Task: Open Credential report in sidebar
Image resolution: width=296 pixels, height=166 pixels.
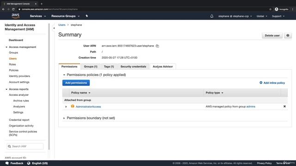Action: coord(19,120)
